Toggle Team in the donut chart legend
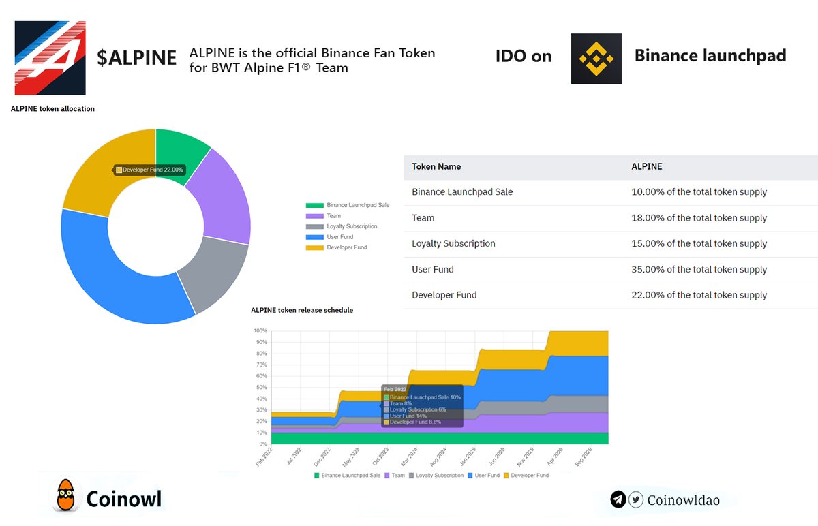 (x=323, y=216)
